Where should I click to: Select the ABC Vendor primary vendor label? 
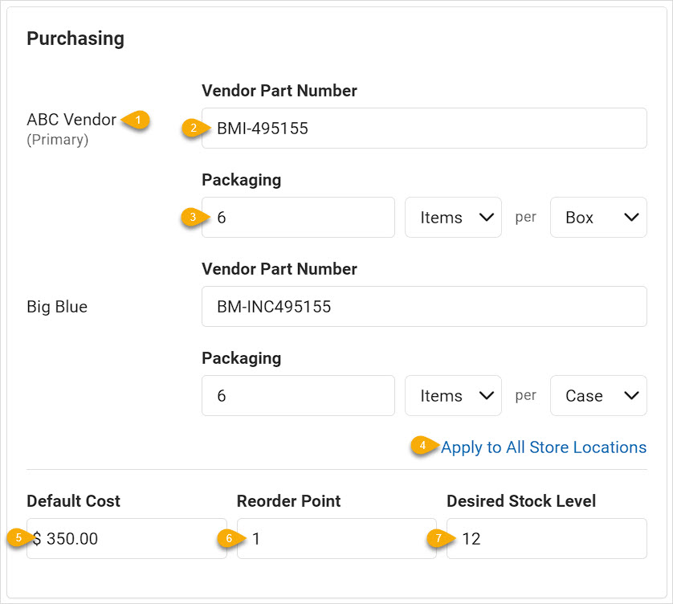pos(71,120)
